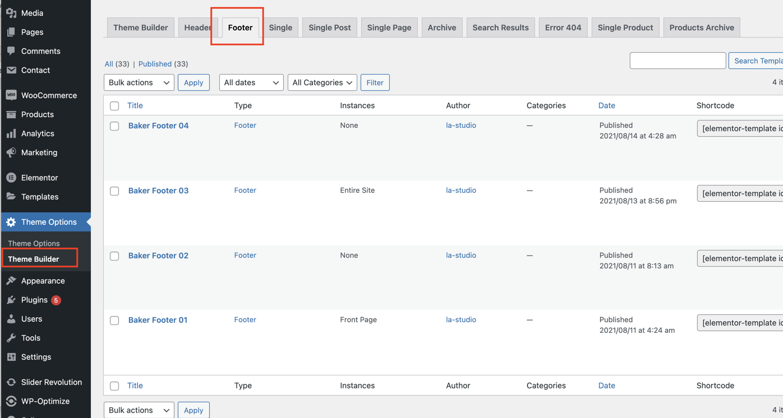Tick the checkbox for Baker Footer 02
The width and height of the screenshot is (783, 418).
point(114,256)
